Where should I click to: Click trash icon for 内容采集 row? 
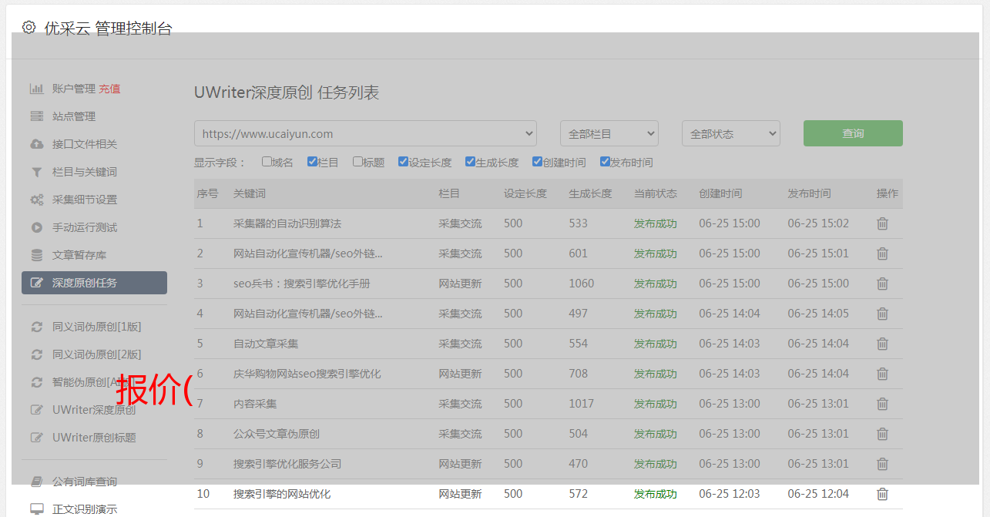click(882, 404)
